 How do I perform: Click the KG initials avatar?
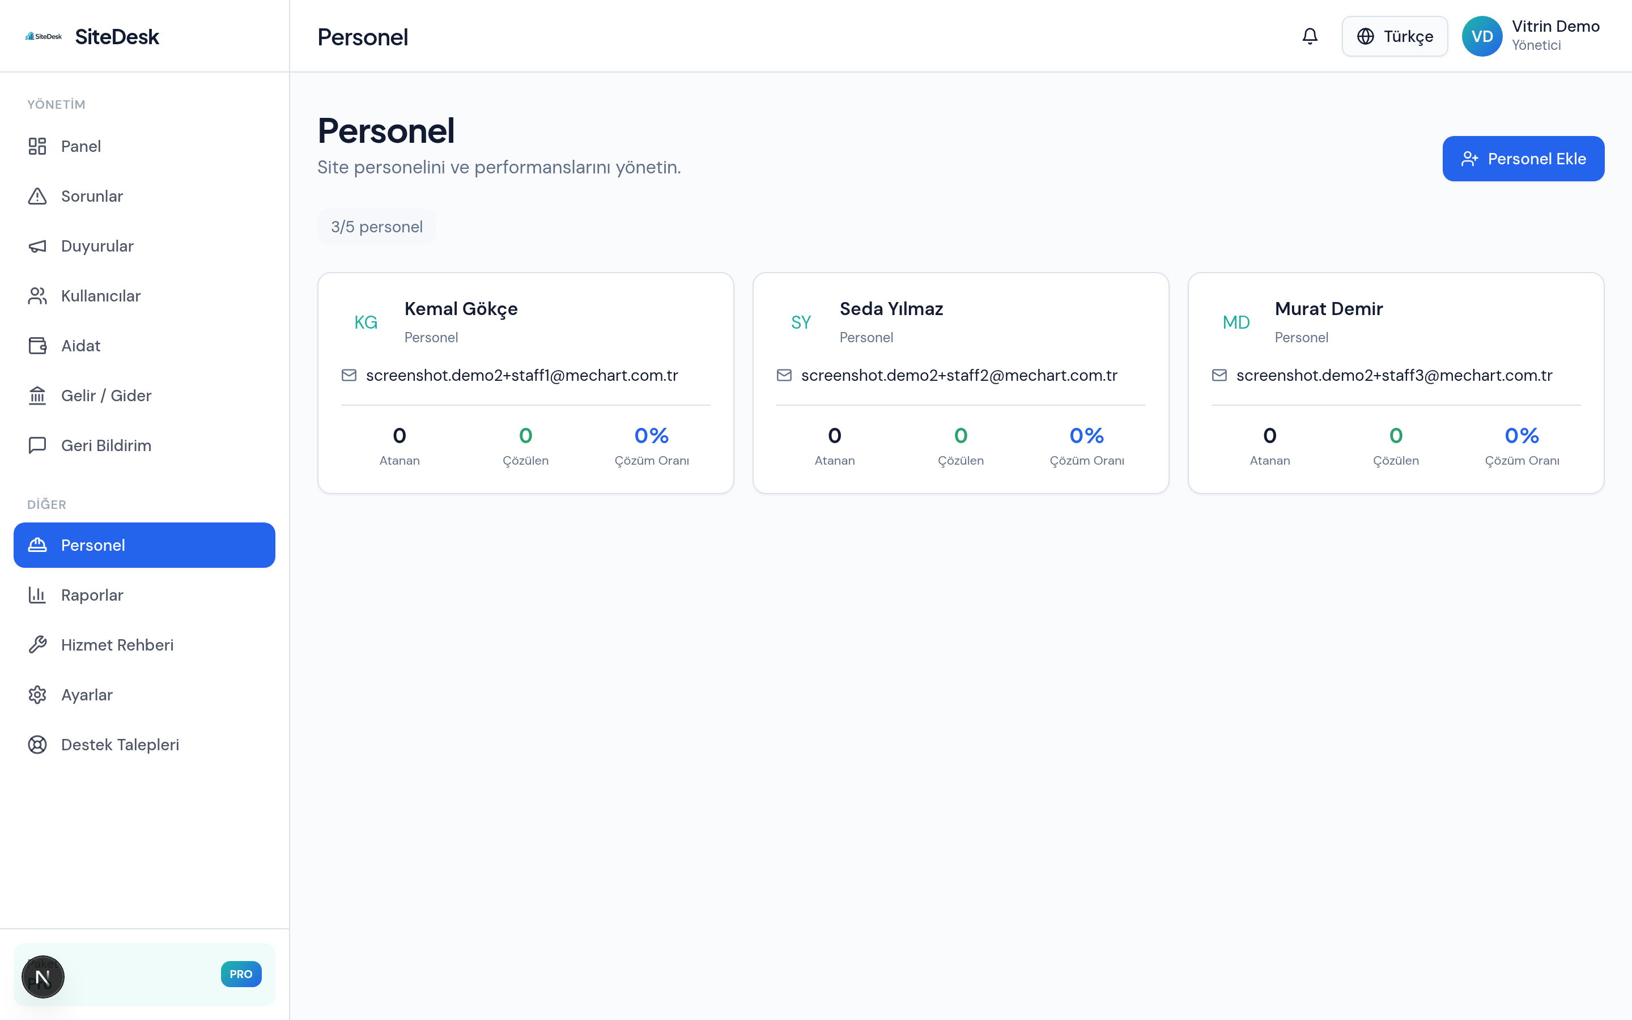pos(366,322)
